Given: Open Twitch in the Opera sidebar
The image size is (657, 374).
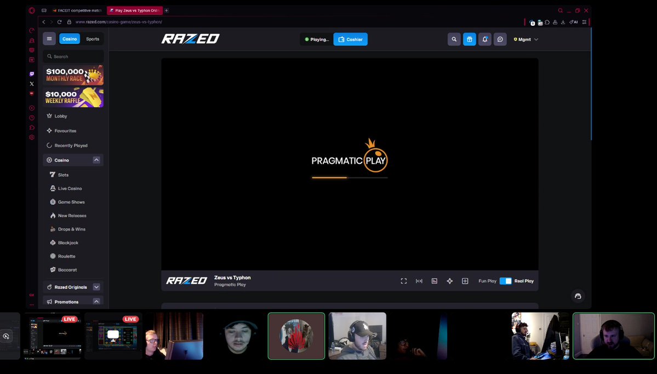Looking at the screenshot, I should tap(32, 74).
